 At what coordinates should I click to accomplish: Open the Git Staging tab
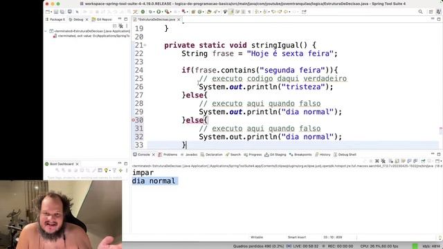pos(275,155)
